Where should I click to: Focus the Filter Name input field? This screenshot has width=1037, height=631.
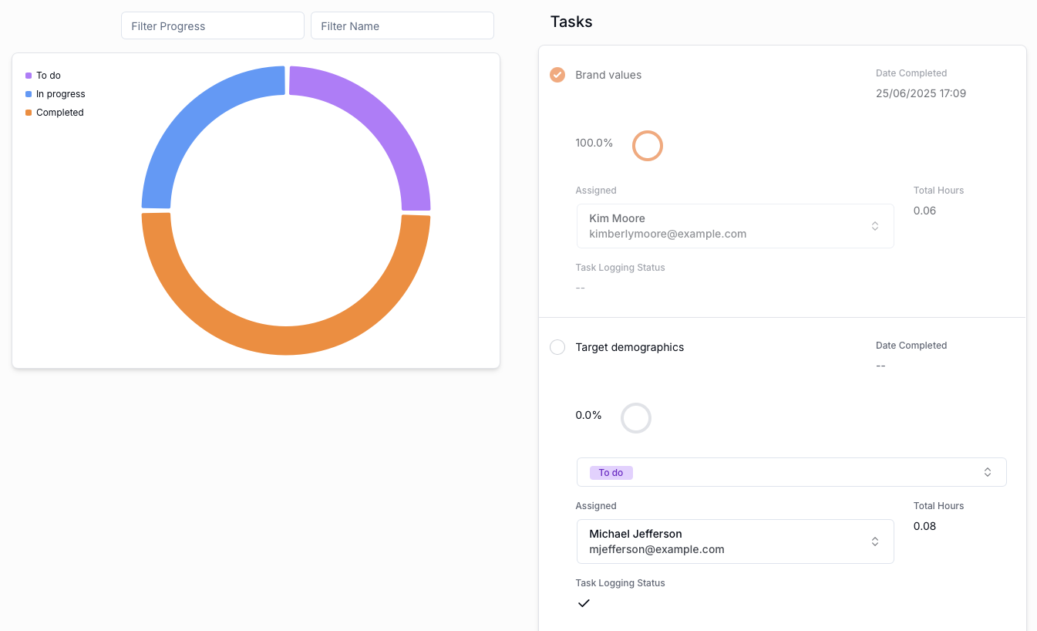tap(402, 26)
